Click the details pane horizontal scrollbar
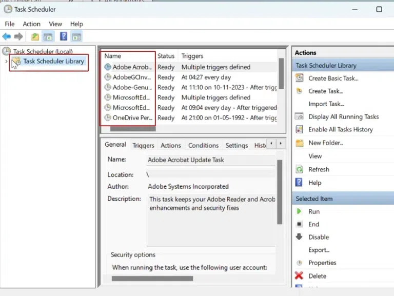The height and width of the screenshot is (296, 394). coord(152,279)
